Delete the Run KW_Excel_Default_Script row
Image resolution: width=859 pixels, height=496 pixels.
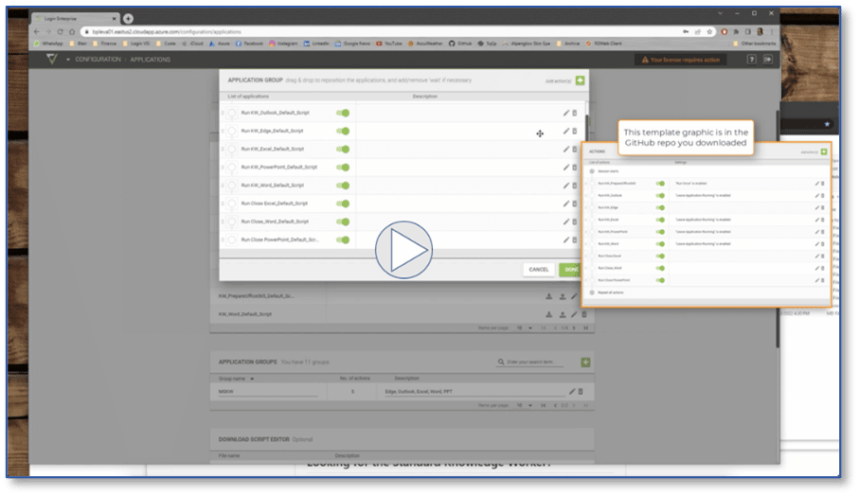coord(575,149)
